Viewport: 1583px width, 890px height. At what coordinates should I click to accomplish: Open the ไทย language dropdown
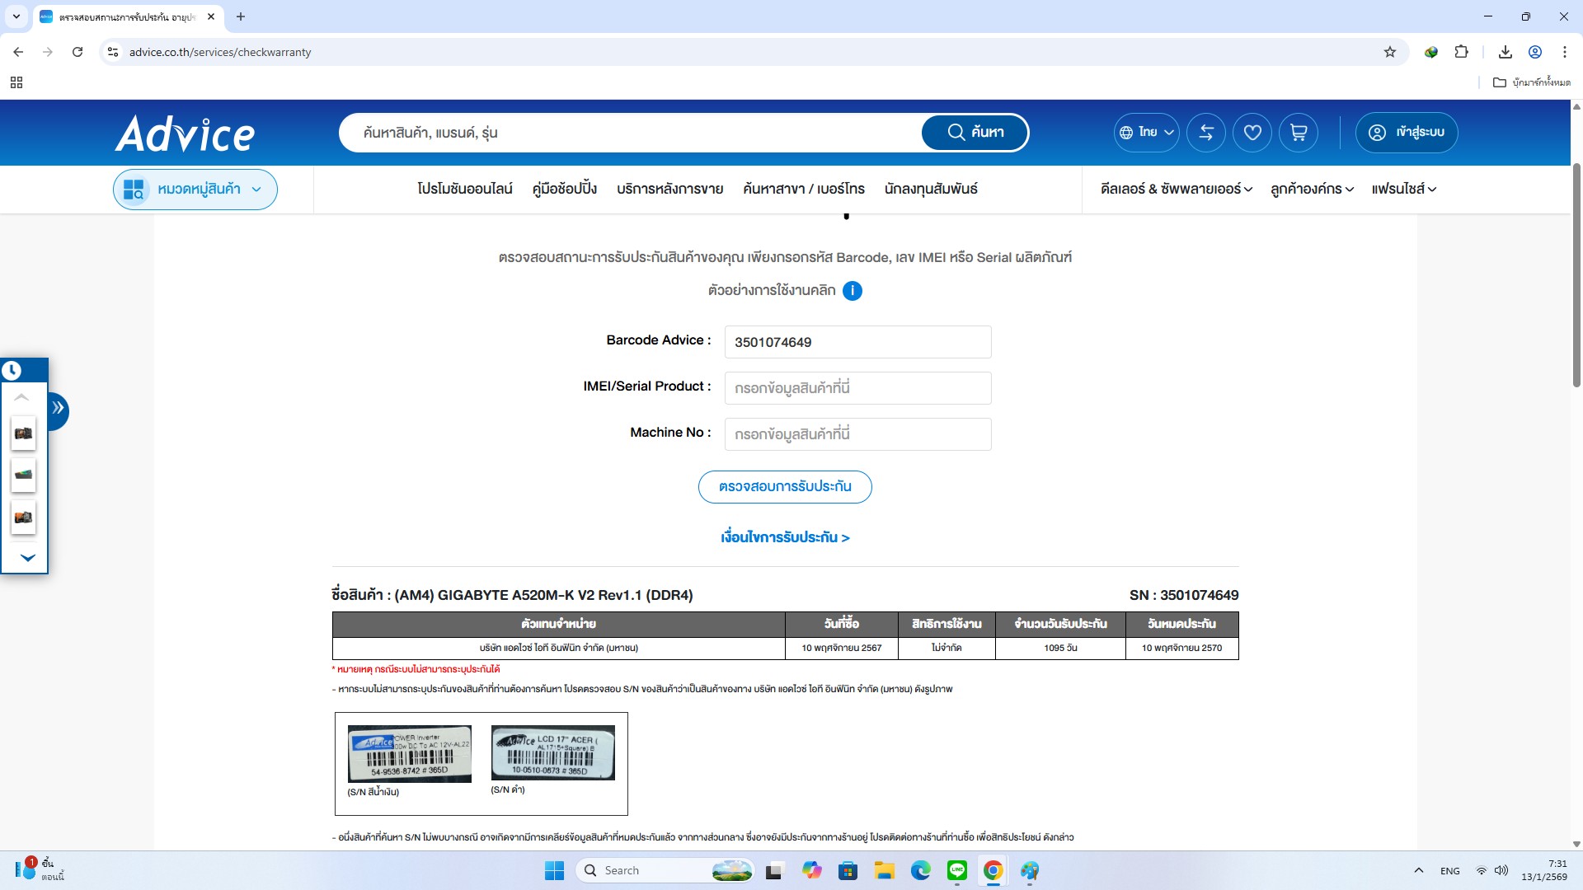(1146, 133)
